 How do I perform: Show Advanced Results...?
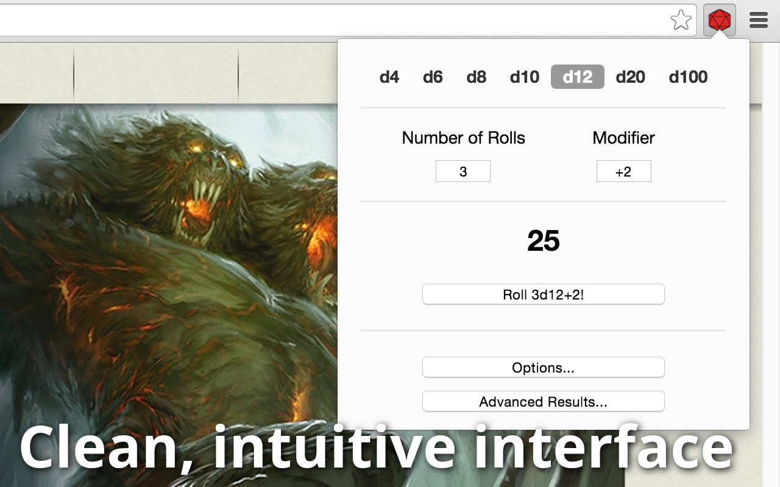pyautogui.click(x=544, y=402)
